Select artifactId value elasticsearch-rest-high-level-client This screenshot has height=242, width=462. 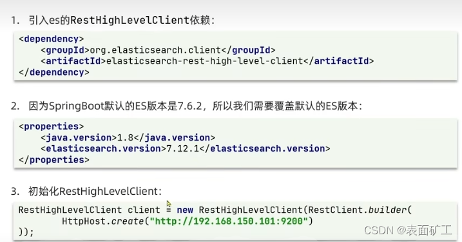[x=204, y=61]
